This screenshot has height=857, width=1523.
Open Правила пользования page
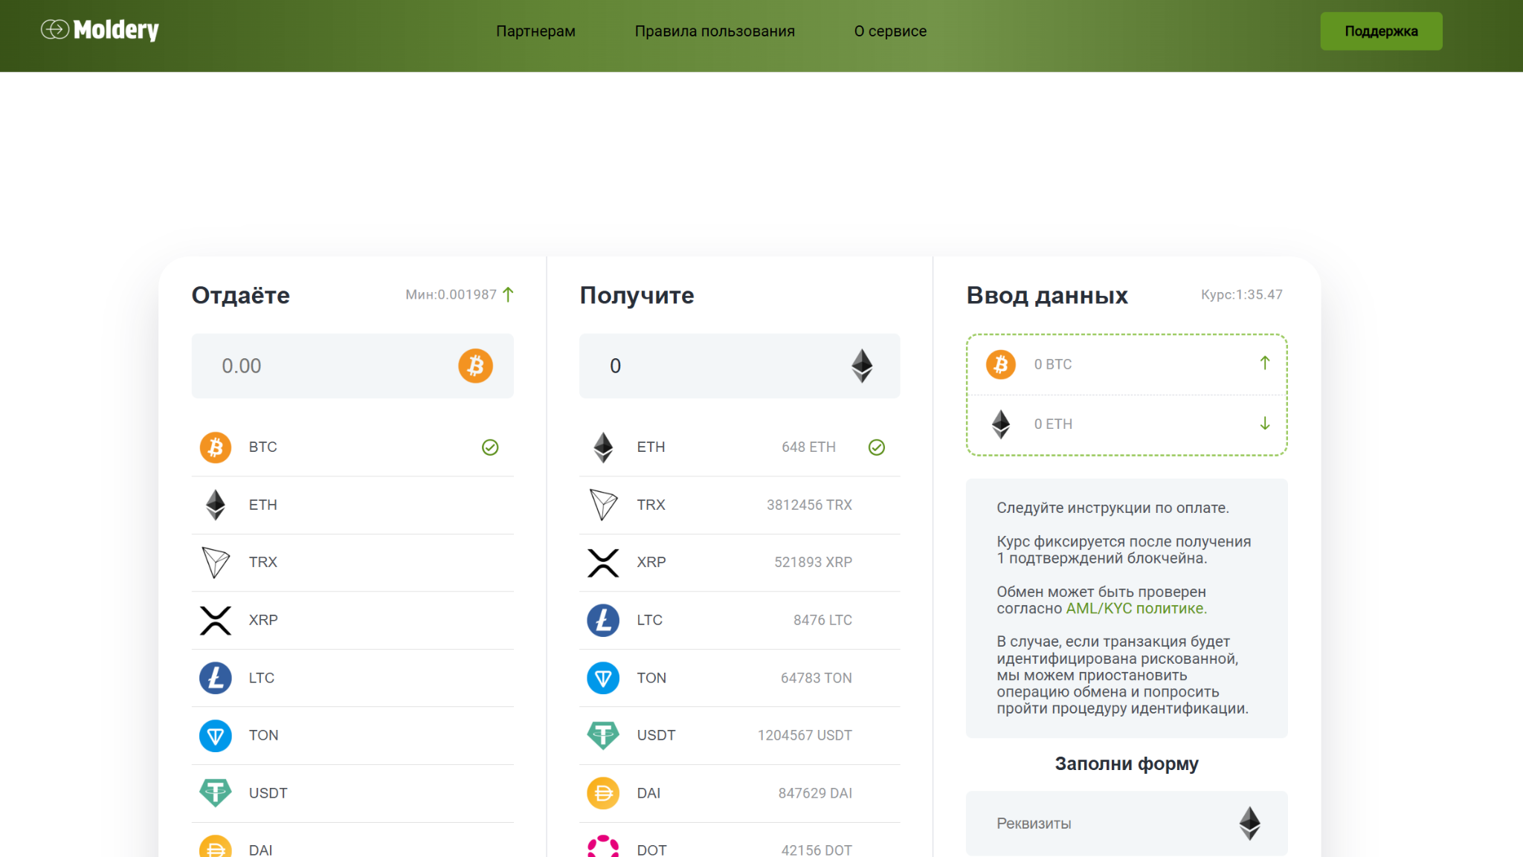(715, 31)
